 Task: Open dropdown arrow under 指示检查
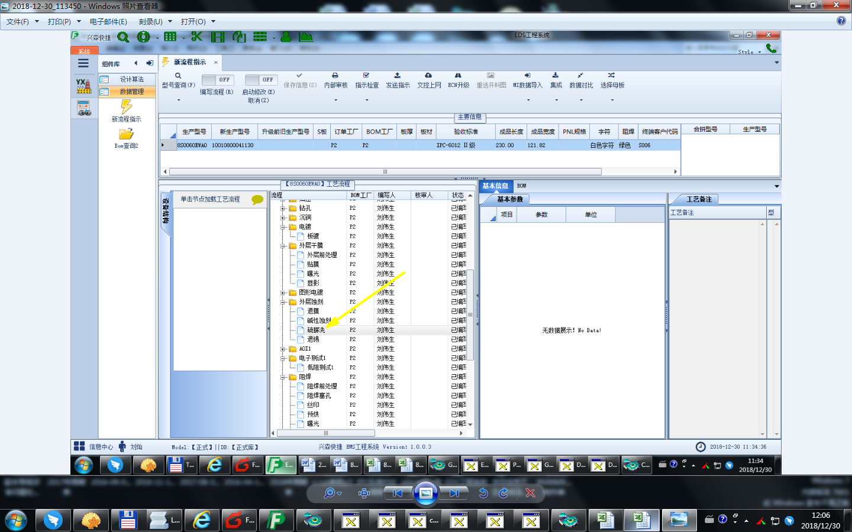tap(366, 100)
